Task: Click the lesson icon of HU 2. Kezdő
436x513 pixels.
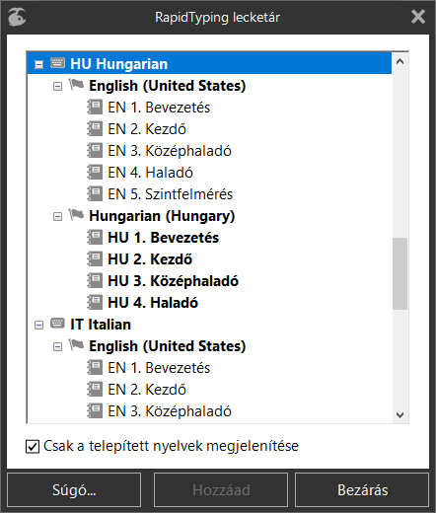Action: point(95,258)
